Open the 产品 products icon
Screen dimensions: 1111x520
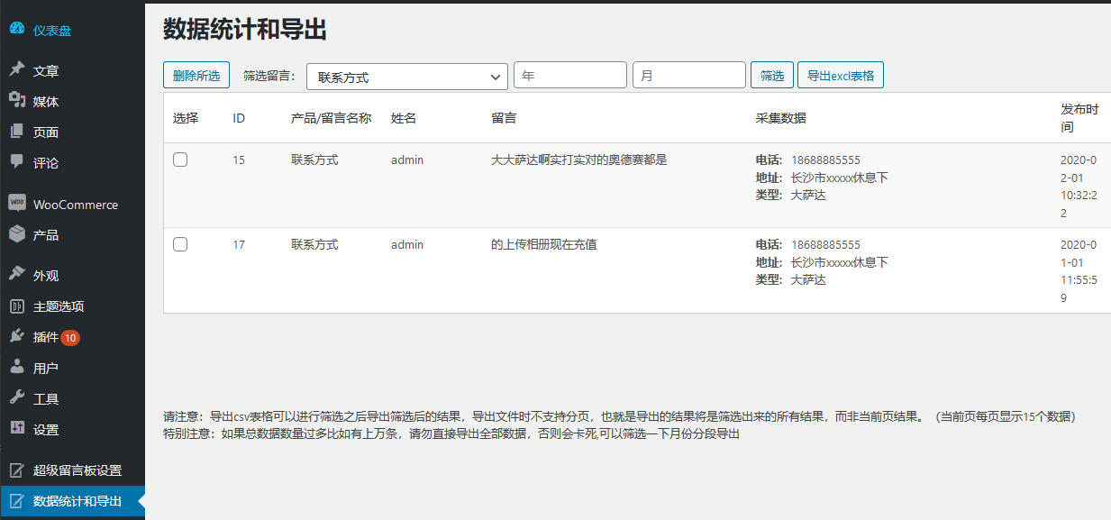pos(17,235)
